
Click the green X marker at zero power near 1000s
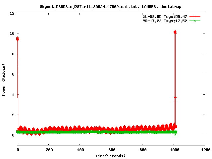click(175, 135)
